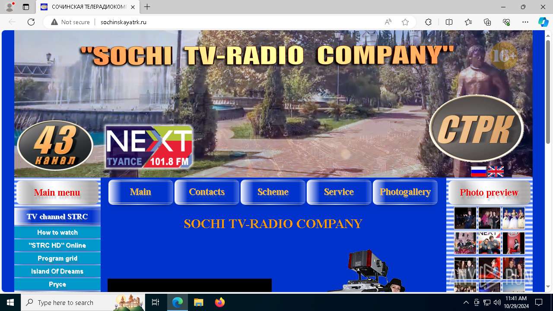Switch site to Russian flag language
Viewport: 553px width, 311px height.
click(479, 171)
